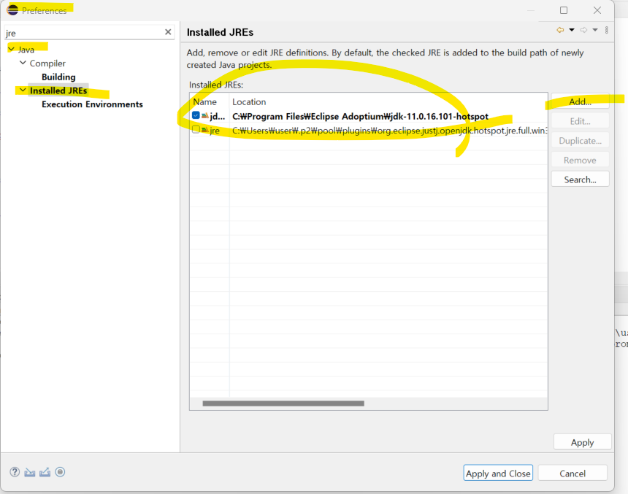This screenshot has width=628, height=494.
Task: Select Installed JREs tree item
Action: point(58,90)
